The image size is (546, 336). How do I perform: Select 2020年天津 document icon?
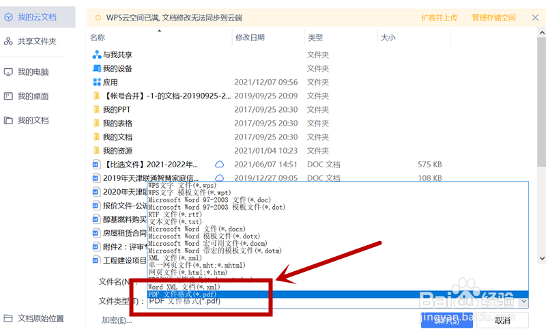[x=96, y=192]
